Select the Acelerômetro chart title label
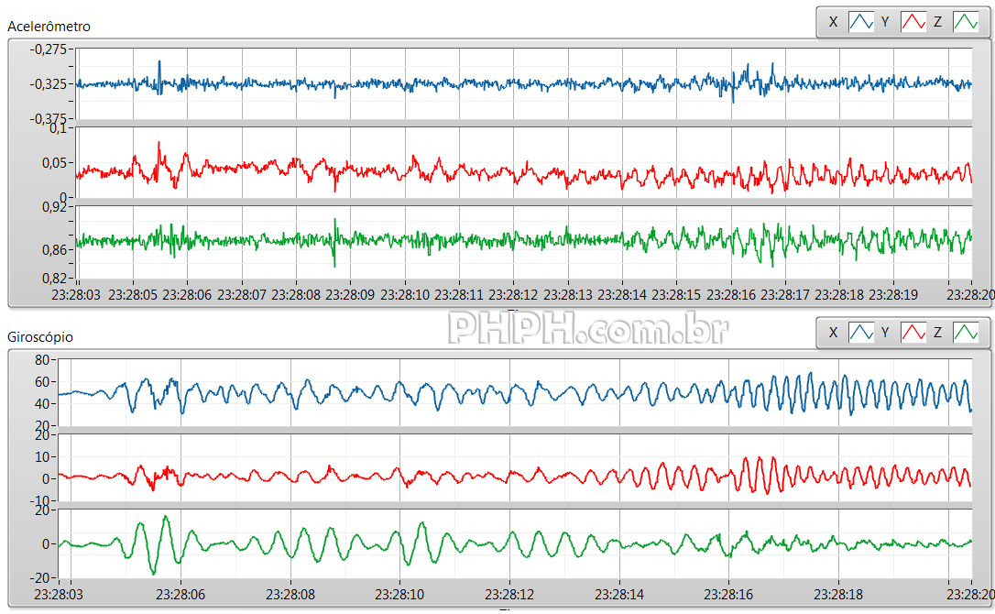The width and height of the screenshot is (995, 614). (x=49, y=27)
